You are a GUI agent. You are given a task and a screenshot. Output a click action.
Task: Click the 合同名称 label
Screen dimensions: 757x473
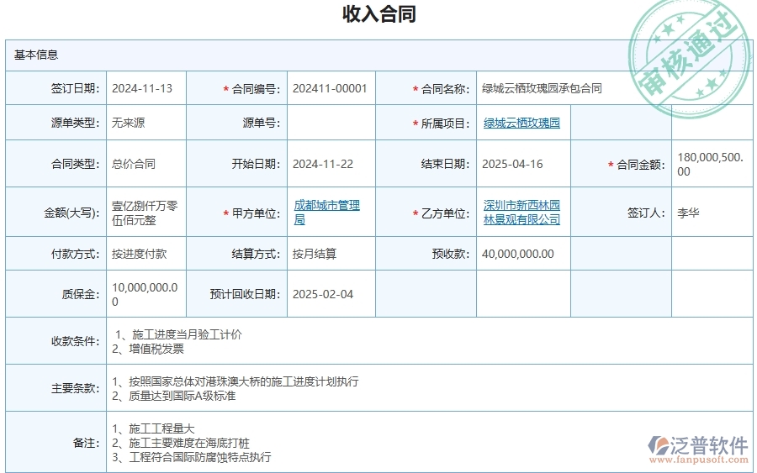pos(445,89)
